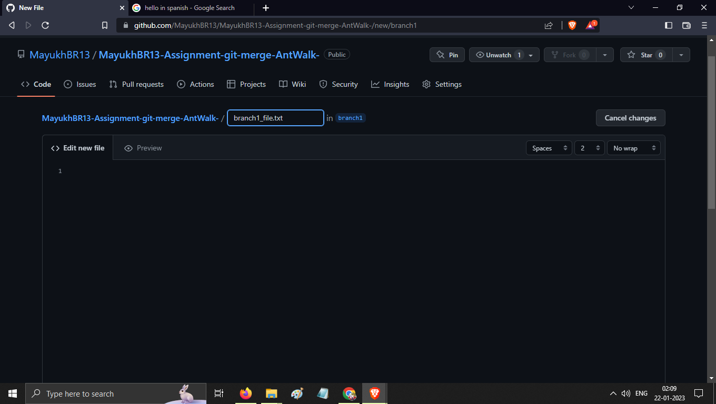Expand the Star options chevron
Screen dimensions: 716x404
(x=681, y=54)
